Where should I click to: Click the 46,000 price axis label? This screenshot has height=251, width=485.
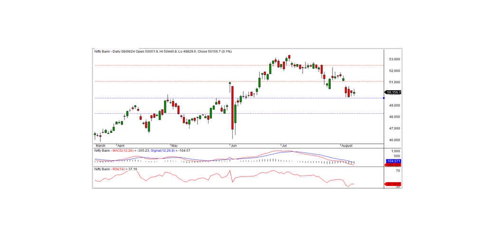[x=394, y=140]
